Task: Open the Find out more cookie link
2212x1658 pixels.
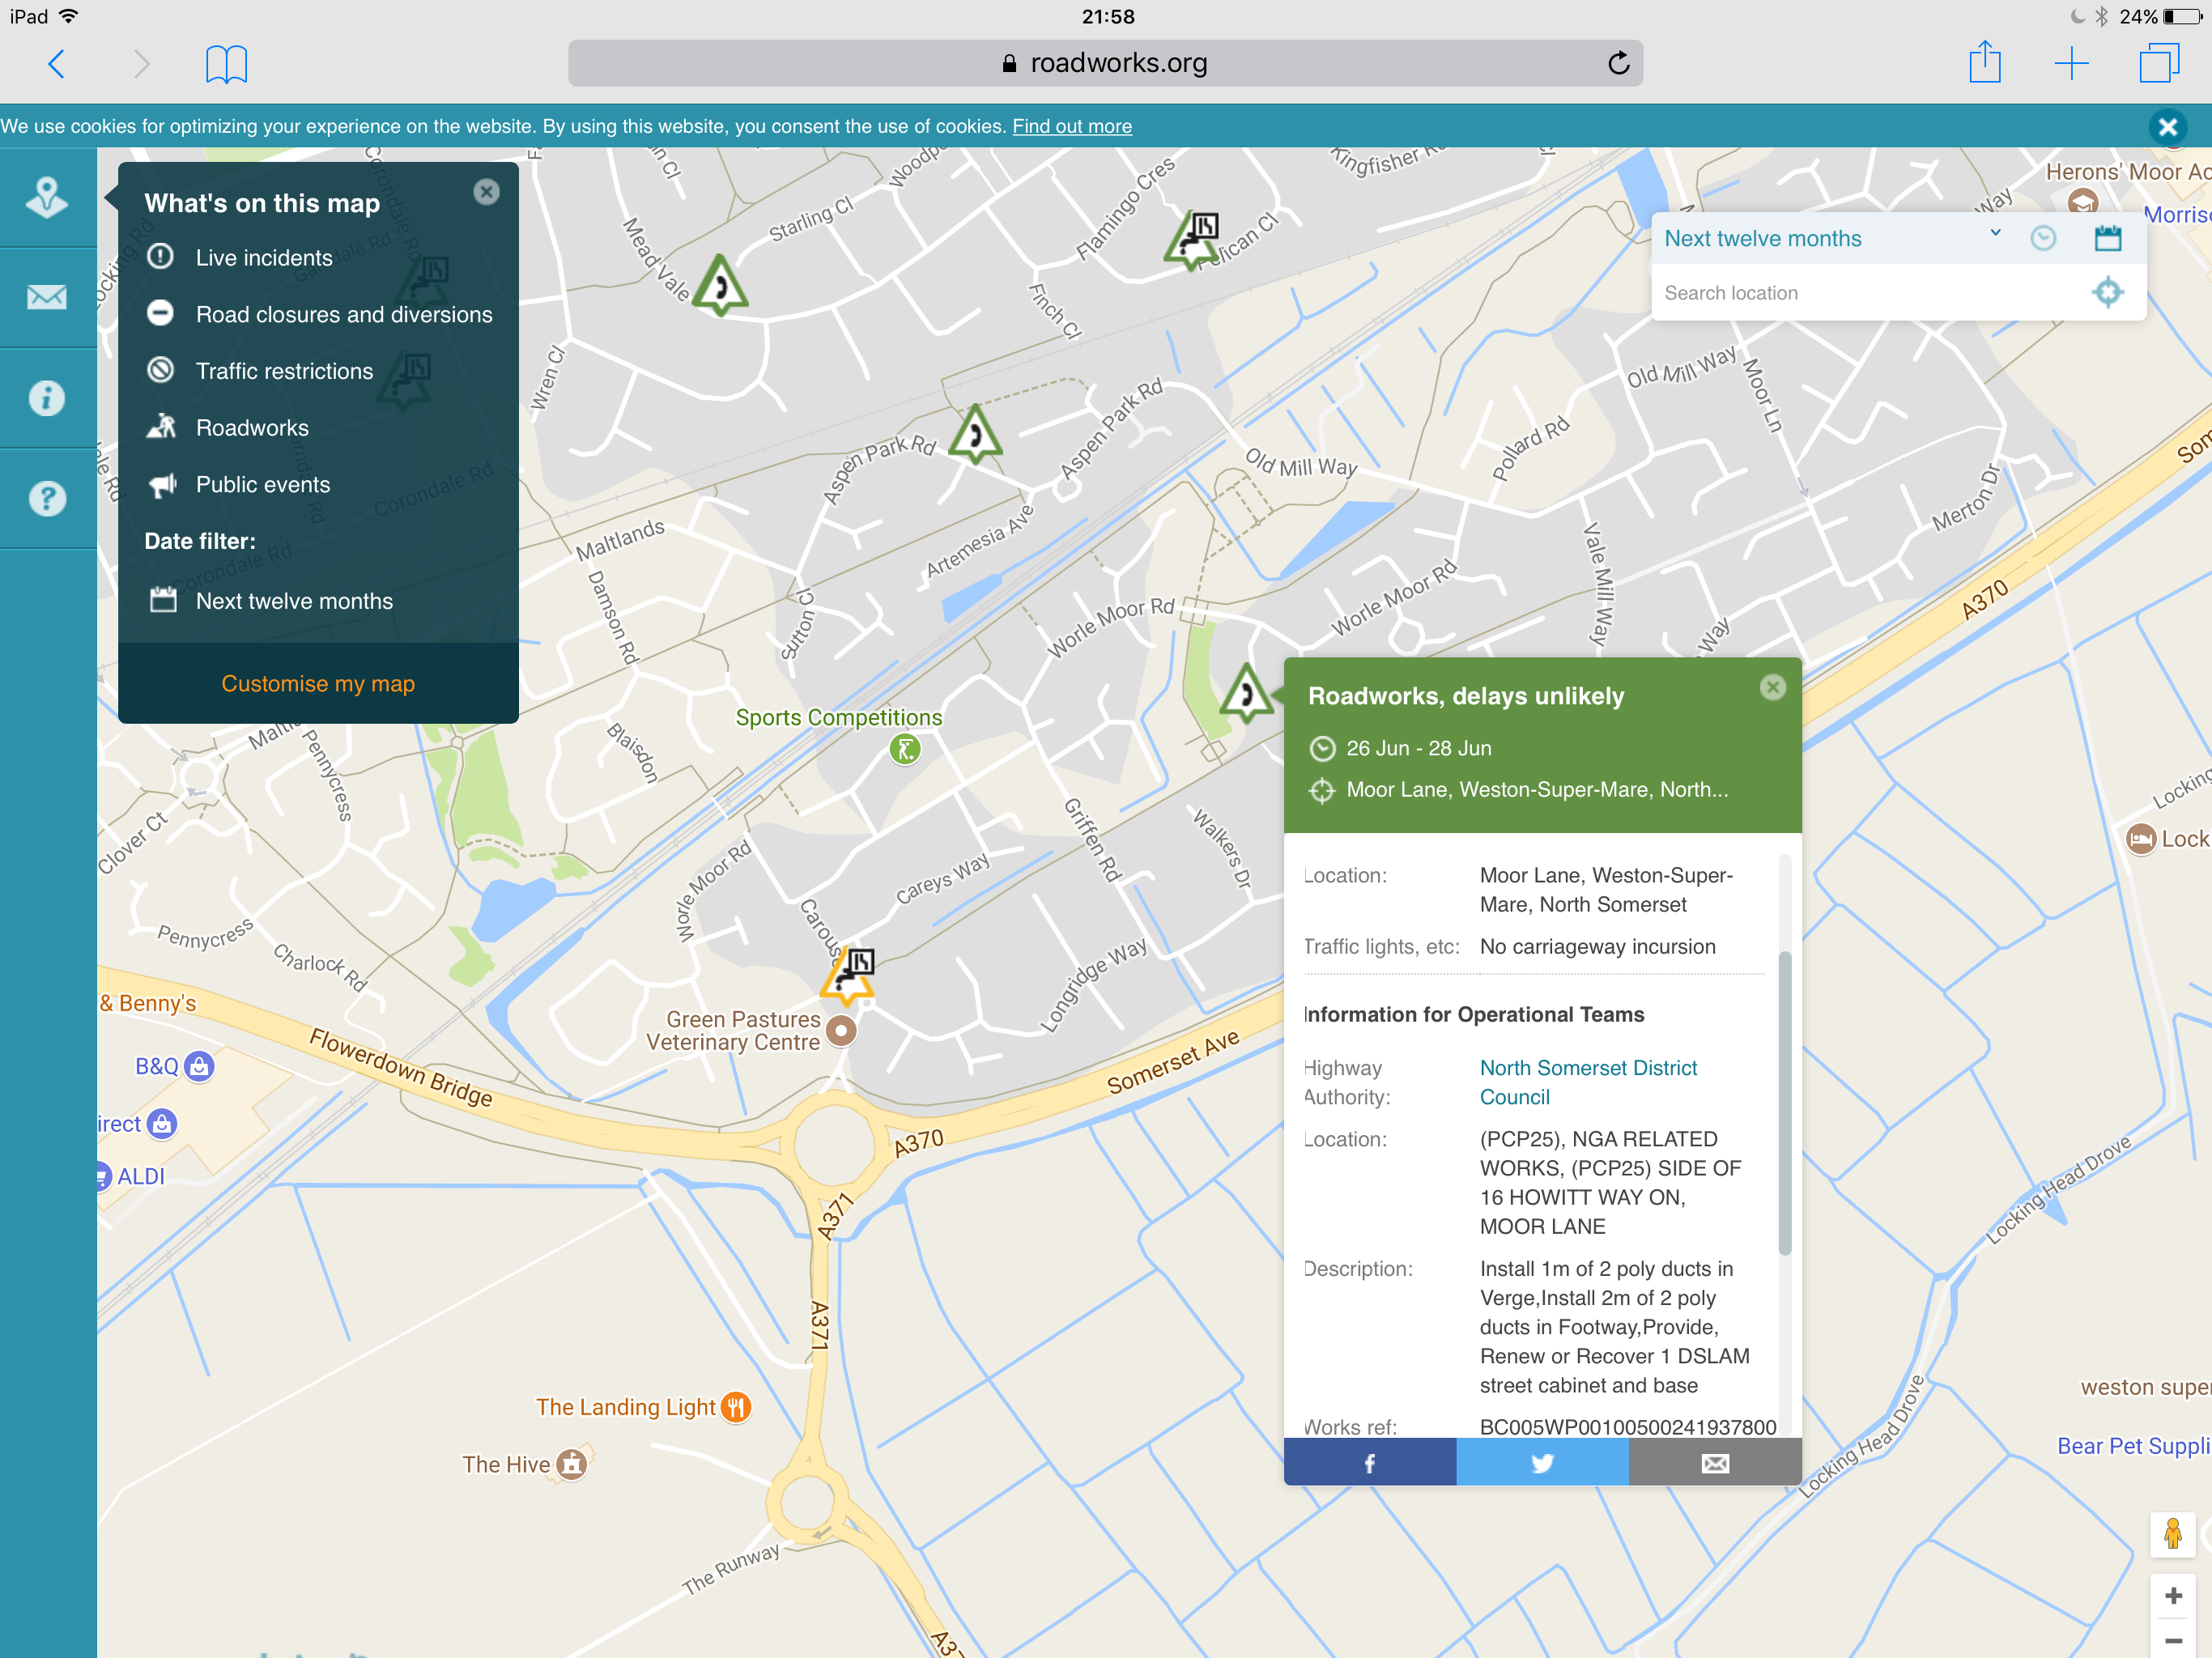Action: pos(1072,127)
